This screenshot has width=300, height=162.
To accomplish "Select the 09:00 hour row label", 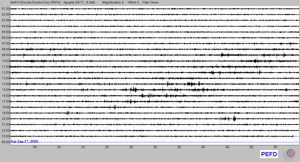I will 5,55.
